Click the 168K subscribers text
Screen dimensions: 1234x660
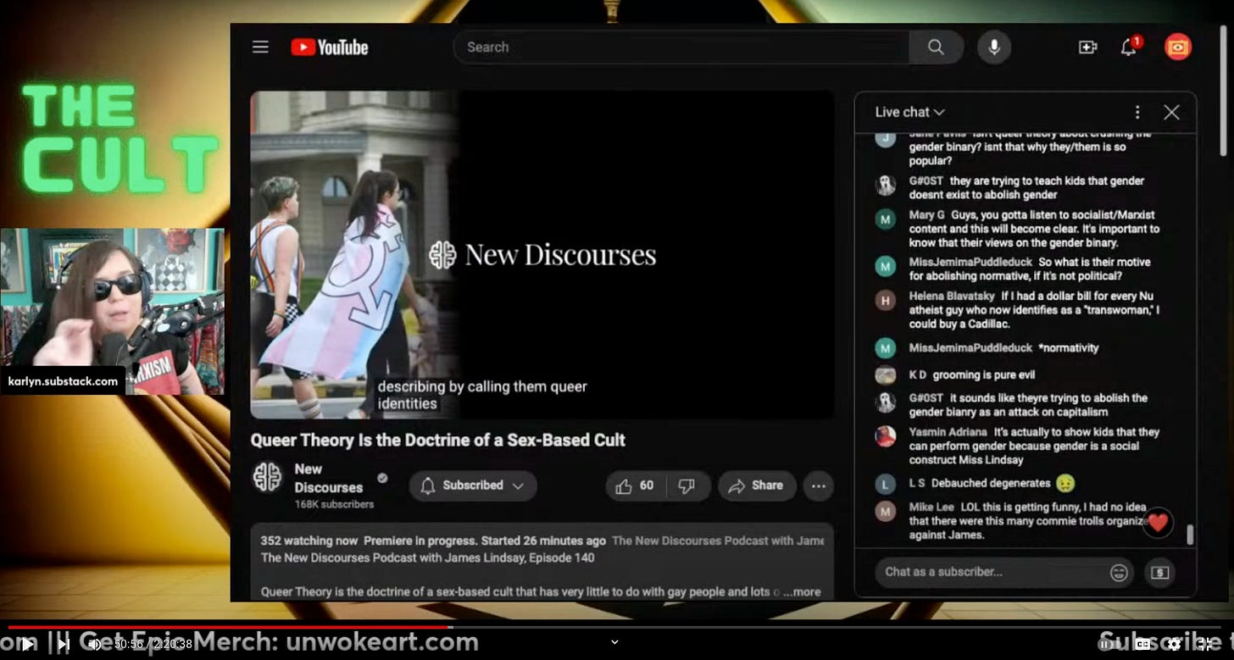click(334, 504)
